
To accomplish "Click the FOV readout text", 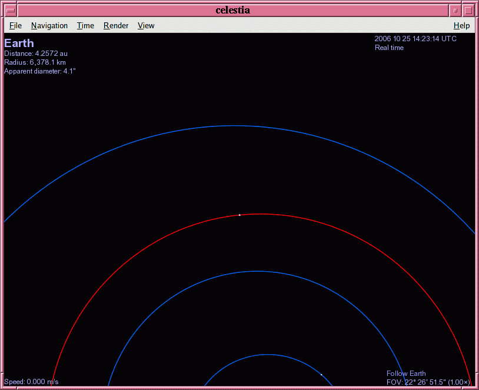I will click(x=428, y=382).
